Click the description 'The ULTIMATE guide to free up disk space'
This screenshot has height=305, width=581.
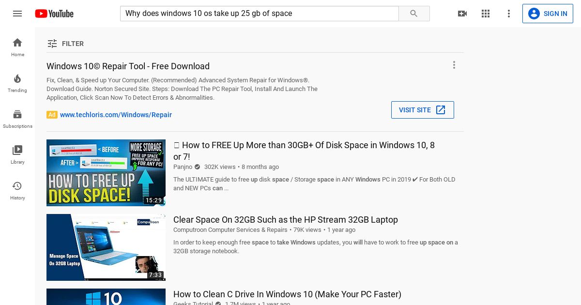click(x=314, y=184)
